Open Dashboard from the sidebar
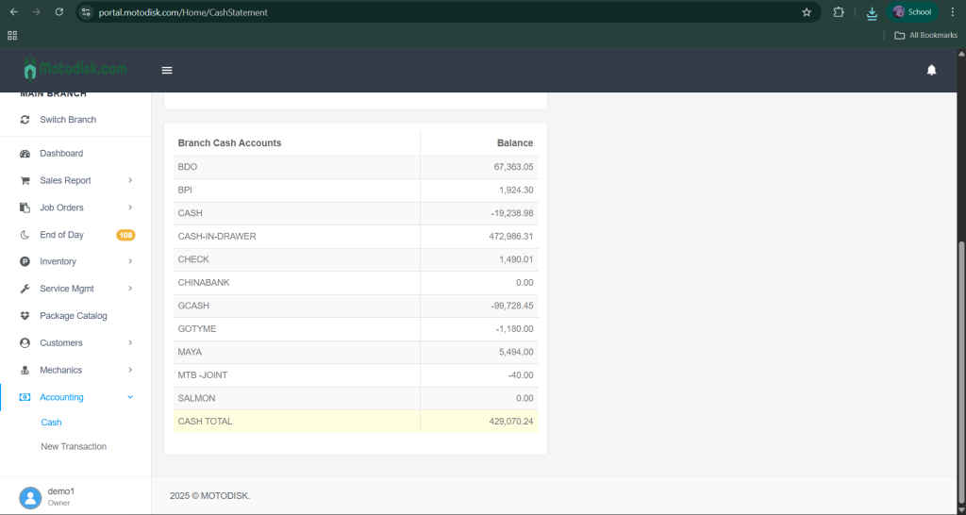Image resolution: width=966 pixels, height=515 pixels. 61,153
